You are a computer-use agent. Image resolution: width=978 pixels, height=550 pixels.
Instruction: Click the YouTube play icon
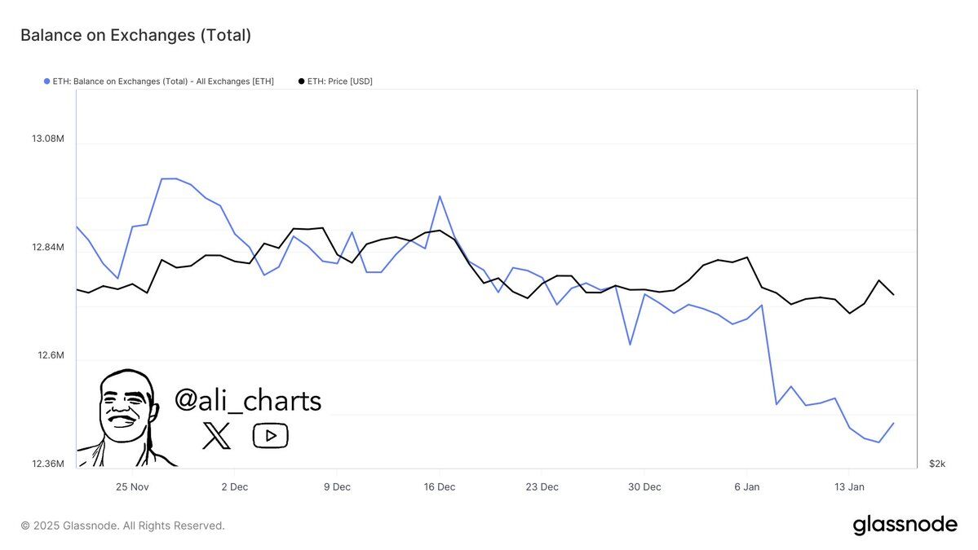pos(270,435)
